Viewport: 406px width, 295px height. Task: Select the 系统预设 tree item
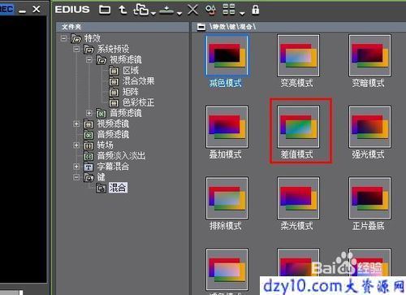tap(113, 49)
